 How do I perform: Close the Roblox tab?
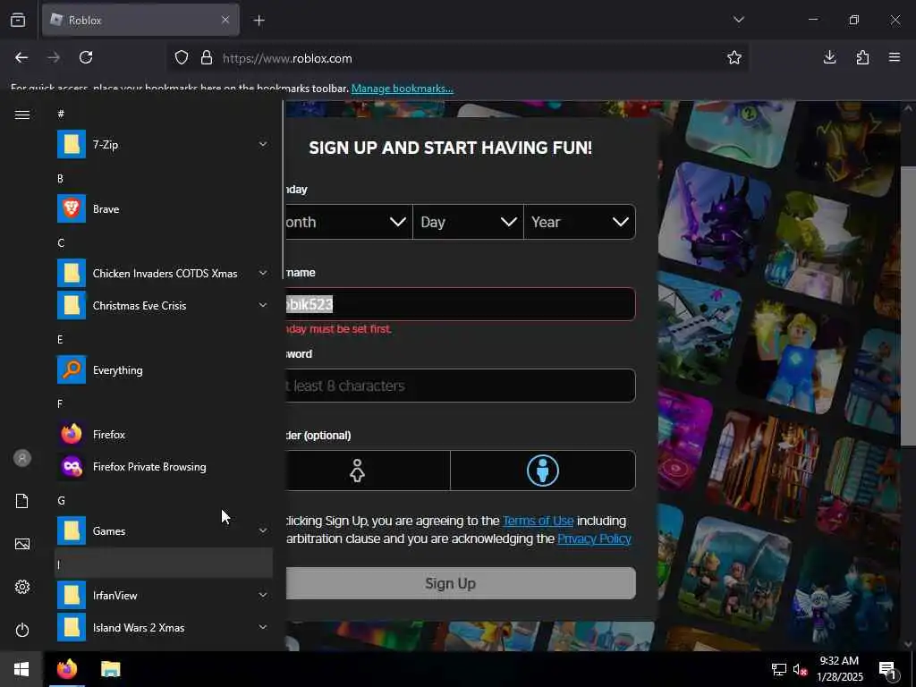(x=225, y=20)
